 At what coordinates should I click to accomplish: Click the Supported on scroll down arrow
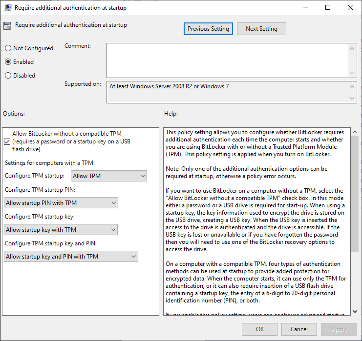click(352, 99)
